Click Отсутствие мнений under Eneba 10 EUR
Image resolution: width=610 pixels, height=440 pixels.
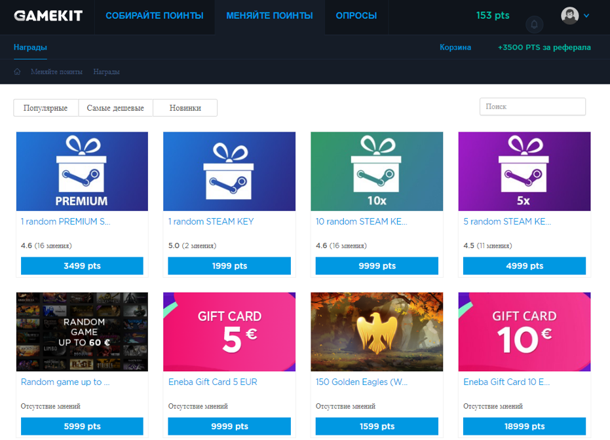point(493,406)
